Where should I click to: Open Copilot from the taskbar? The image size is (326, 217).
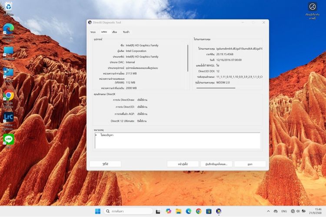[x=168, y=211]
